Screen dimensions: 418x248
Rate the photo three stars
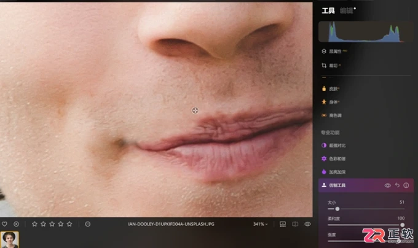tap(52, 224)
